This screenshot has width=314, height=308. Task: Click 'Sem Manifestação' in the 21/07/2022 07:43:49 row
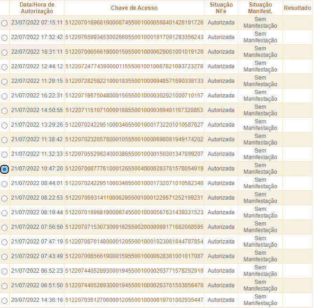coord(260,256)
